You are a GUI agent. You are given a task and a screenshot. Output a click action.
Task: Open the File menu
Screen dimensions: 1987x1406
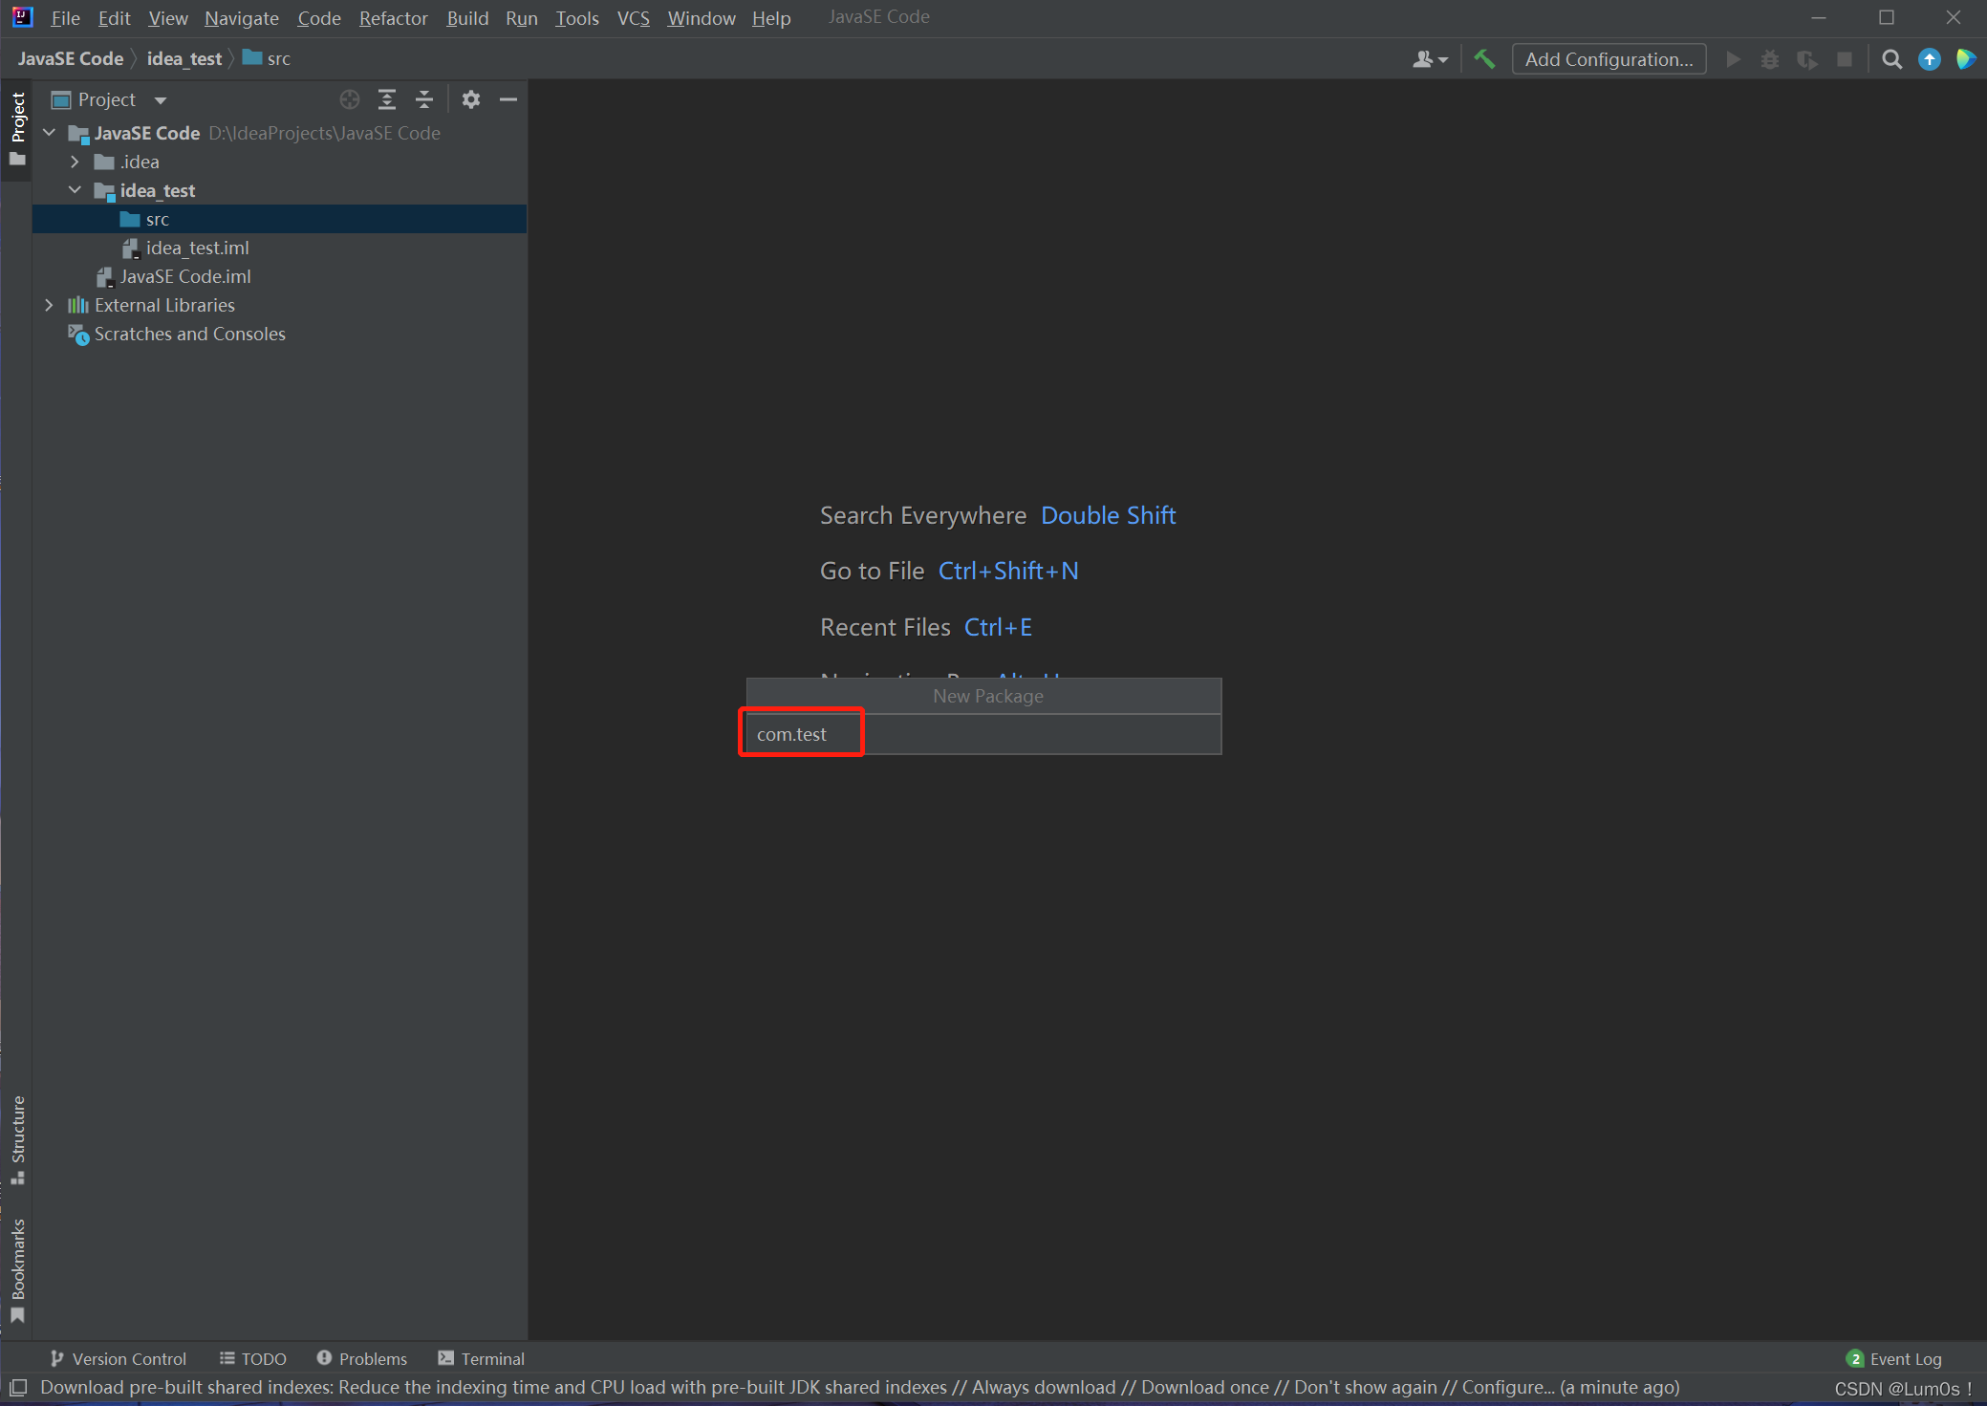coord(67,17)
